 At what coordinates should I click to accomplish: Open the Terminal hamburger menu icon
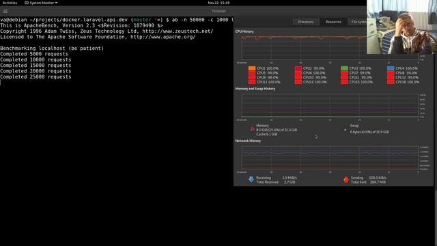[x=5, y=11]
